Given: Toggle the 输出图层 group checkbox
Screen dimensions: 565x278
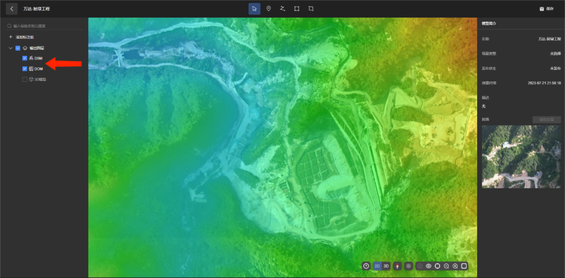Looking at the screenshot, I should (x=18, y=48).
